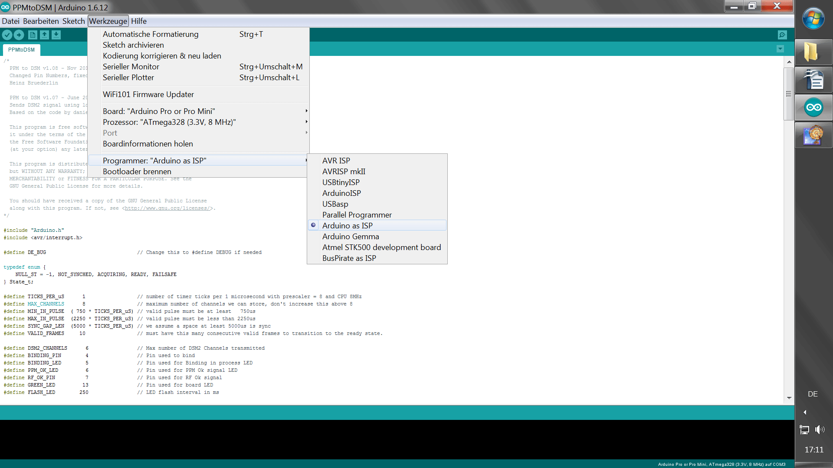Open the folder icon in the taskbar
Image resolution: width=833 pixels, height=468 pixels.
(x=813, y=52)
